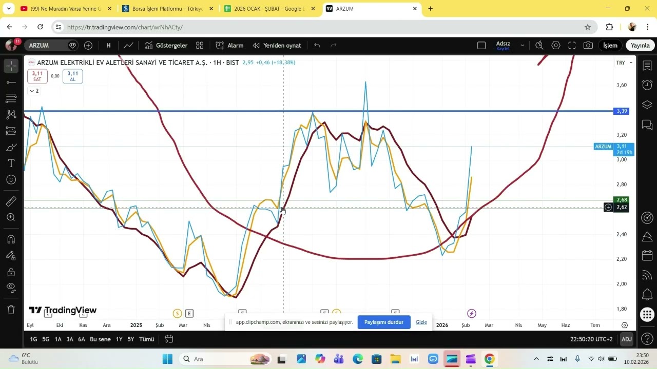Viewport: 657px width, 369px height.
Task: Click the 3,11 AL buy button
Action: [72, 76]
